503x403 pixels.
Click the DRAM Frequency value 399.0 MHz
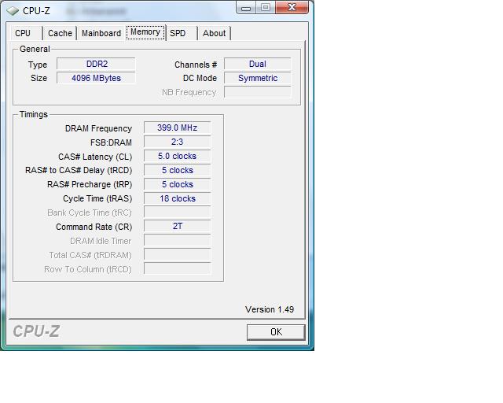click(x=178, y=128)
